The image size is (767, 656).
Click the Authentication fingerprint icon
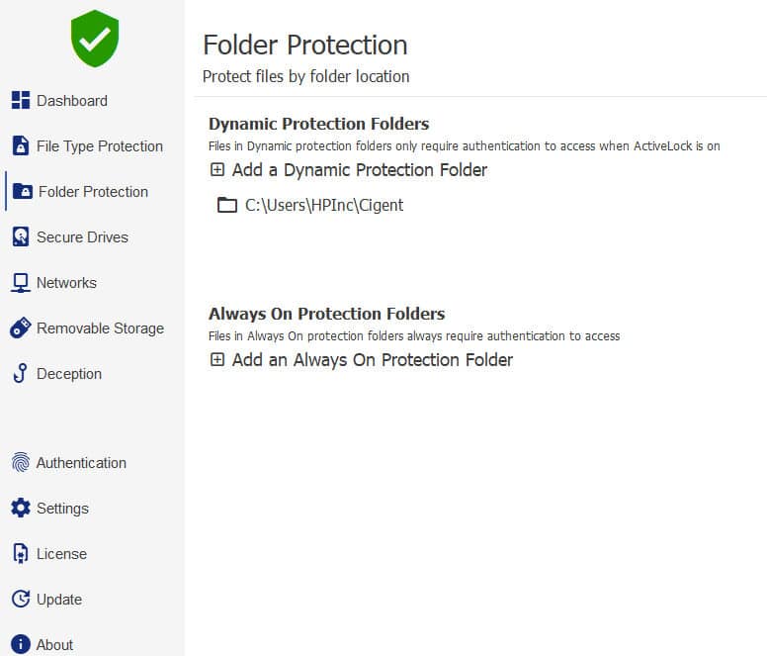(x=21, y=462)
